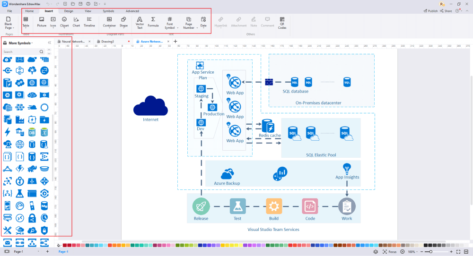
Task: Click the symbol Search field
Action: 23,52
